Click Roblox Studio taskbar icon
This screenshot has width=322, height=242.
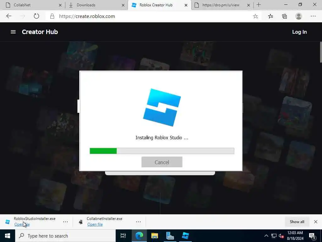pyautogui.click(x=186, y=236)
